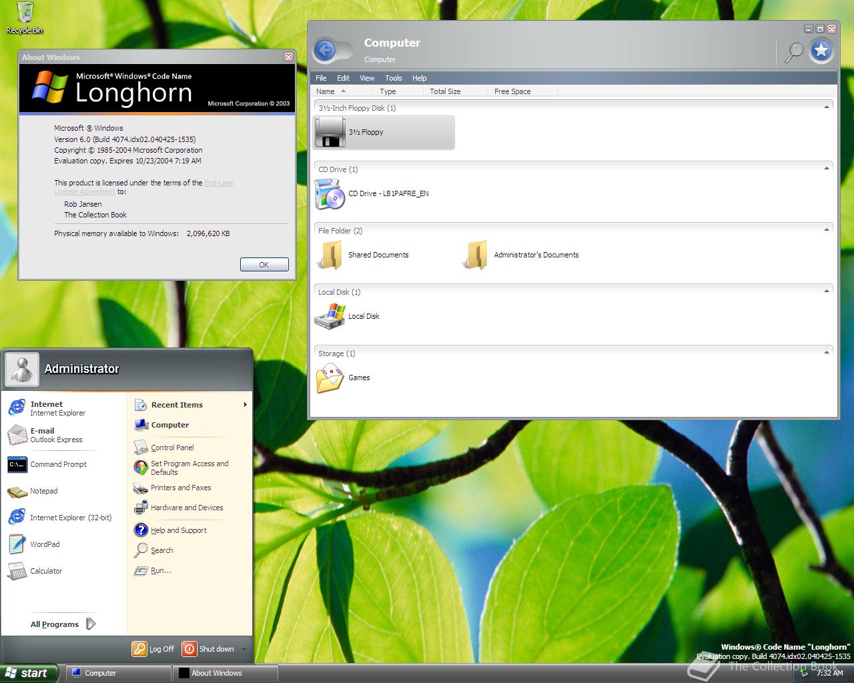Select the 3½ Floppy drive icon
This screenshot has width=854, height=683.
tap(330, 132)
